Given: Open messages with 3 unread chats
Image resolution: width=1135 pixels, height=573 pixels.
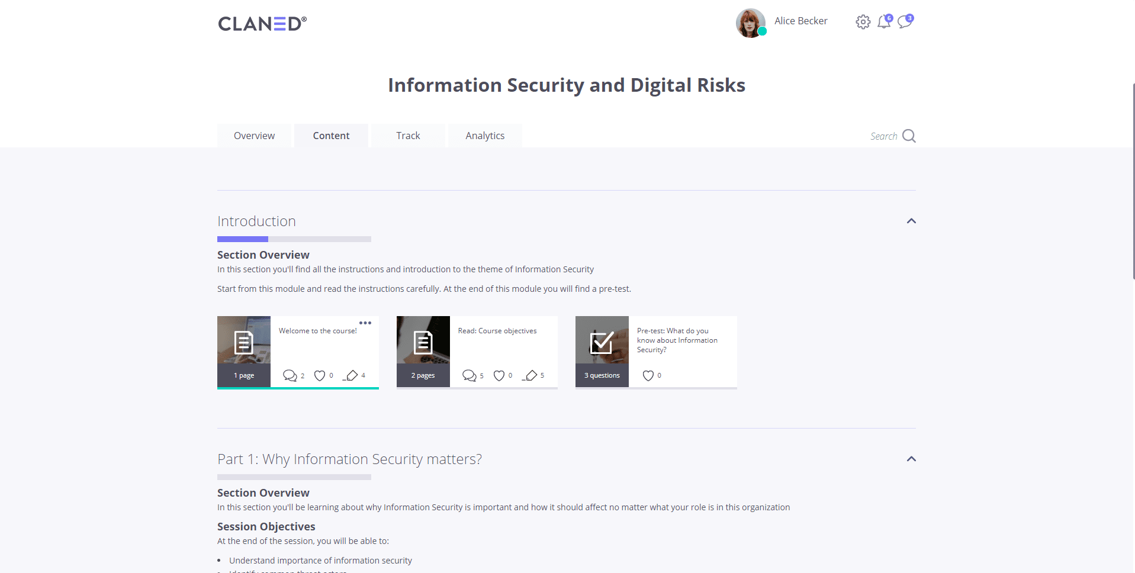Looking at the screenshot, I should [x=905, y=22].
